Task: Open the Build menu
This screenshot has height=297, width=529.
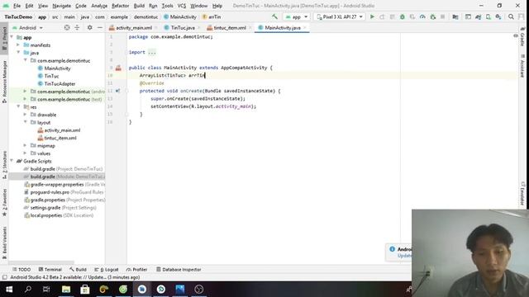Action: [x=139, y=6]
